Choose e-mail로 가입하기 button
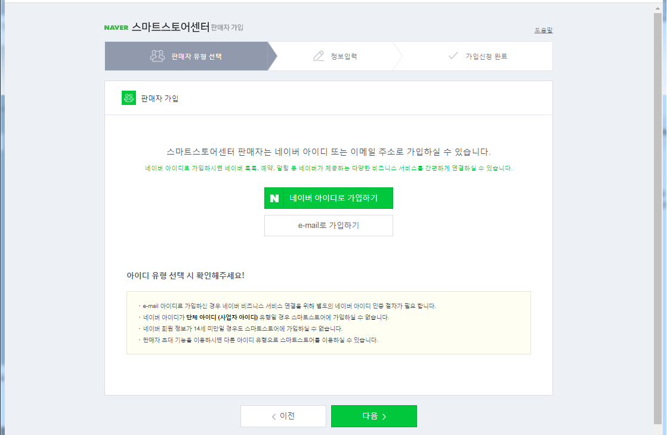 pyautogui.click(x=328, y=225)
